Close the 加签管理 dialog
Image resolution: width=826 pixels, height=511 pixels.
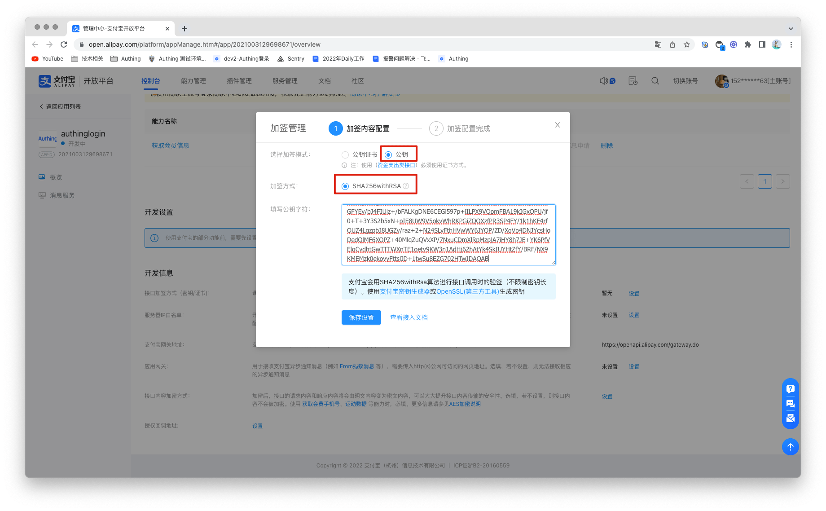[557, 125]
